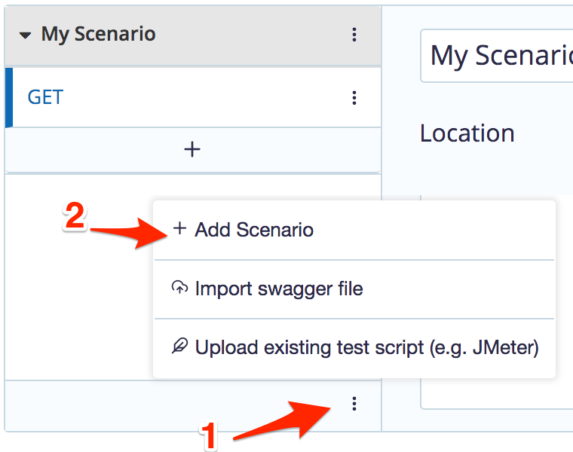The image size is (573, 452).
Task: Click the bottom panel three-dot menu
Action: pos(354,404)
